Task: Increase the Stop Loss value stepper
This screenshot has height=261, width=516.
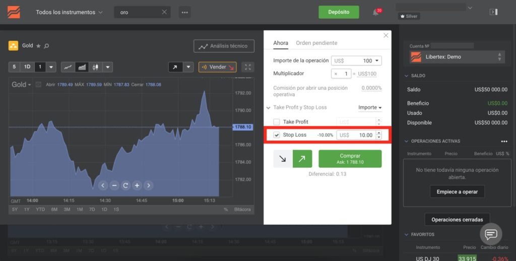Action: [379, 133]
